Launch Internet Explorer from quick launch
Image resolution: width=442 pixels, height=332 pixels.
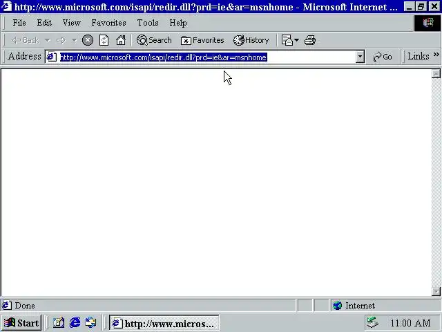(x=75, y=323)
